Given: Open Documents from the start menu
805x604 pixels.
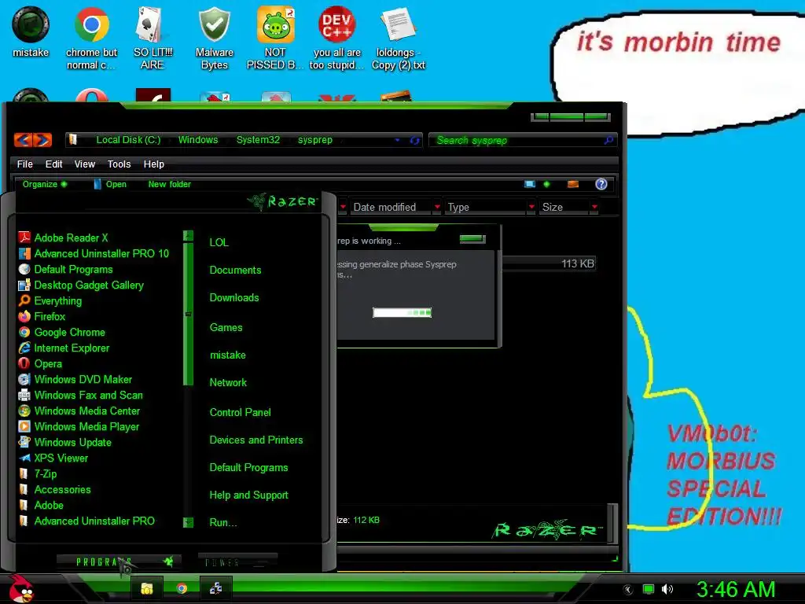Looking at the screenshot, I should point(235,271).
